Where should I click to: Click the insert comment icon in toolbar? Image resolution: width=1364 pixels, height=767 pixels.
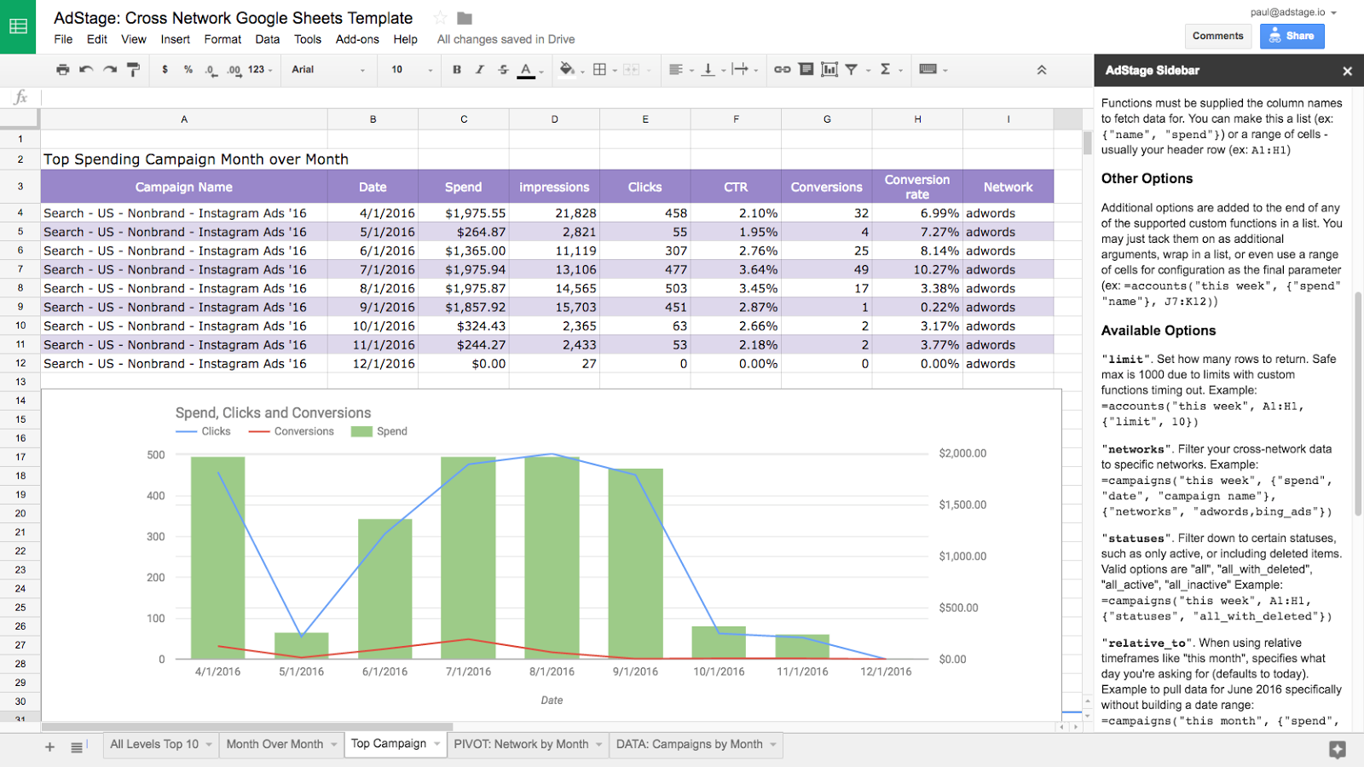tap(806, 70)
